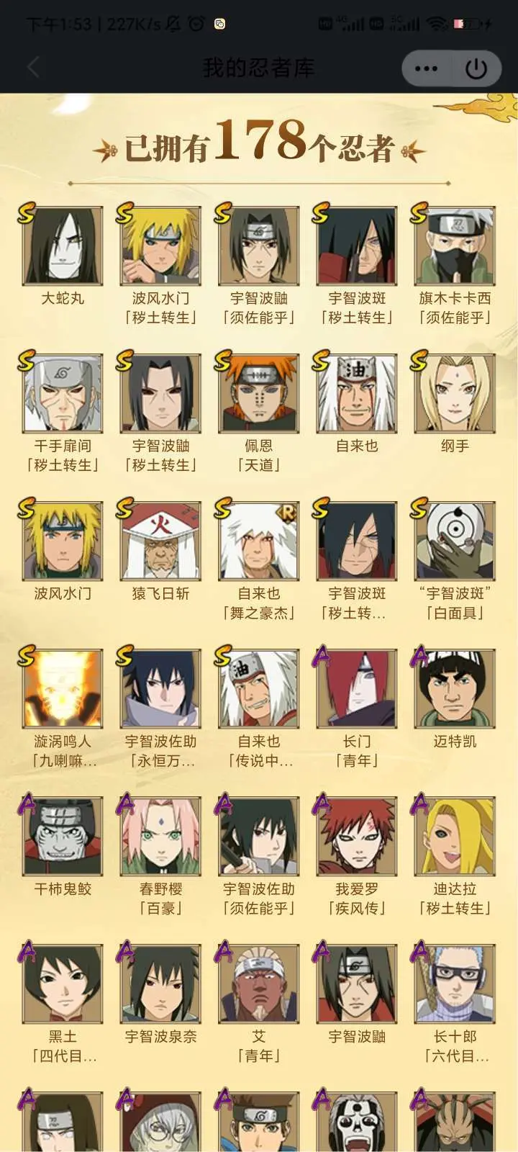This screenshot has height=1152, width=518.
Task: Select 自来也「舞之豪杰」 portrait
Action: pyautogui.click(x=259, y=541)
